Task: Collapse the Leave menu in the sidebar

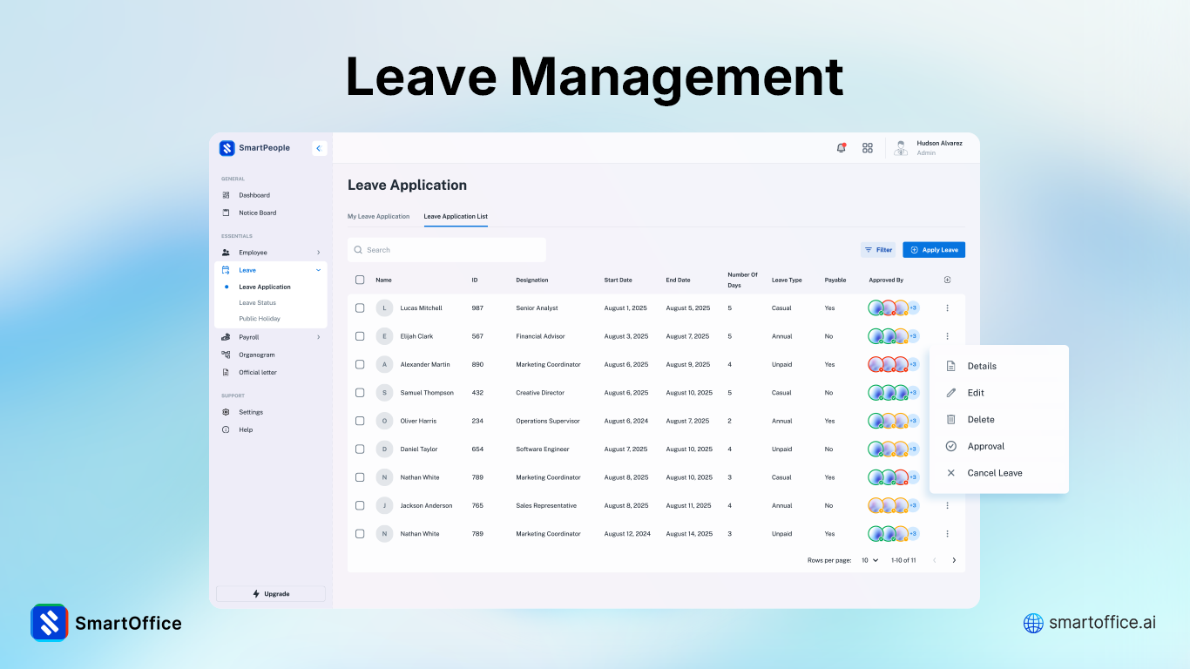Action: point(318,269)
